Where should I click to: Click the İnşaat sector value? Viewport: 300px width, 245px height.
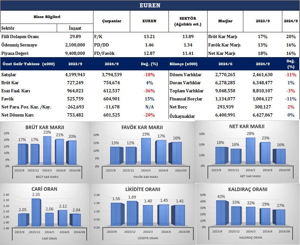point(75,28)
